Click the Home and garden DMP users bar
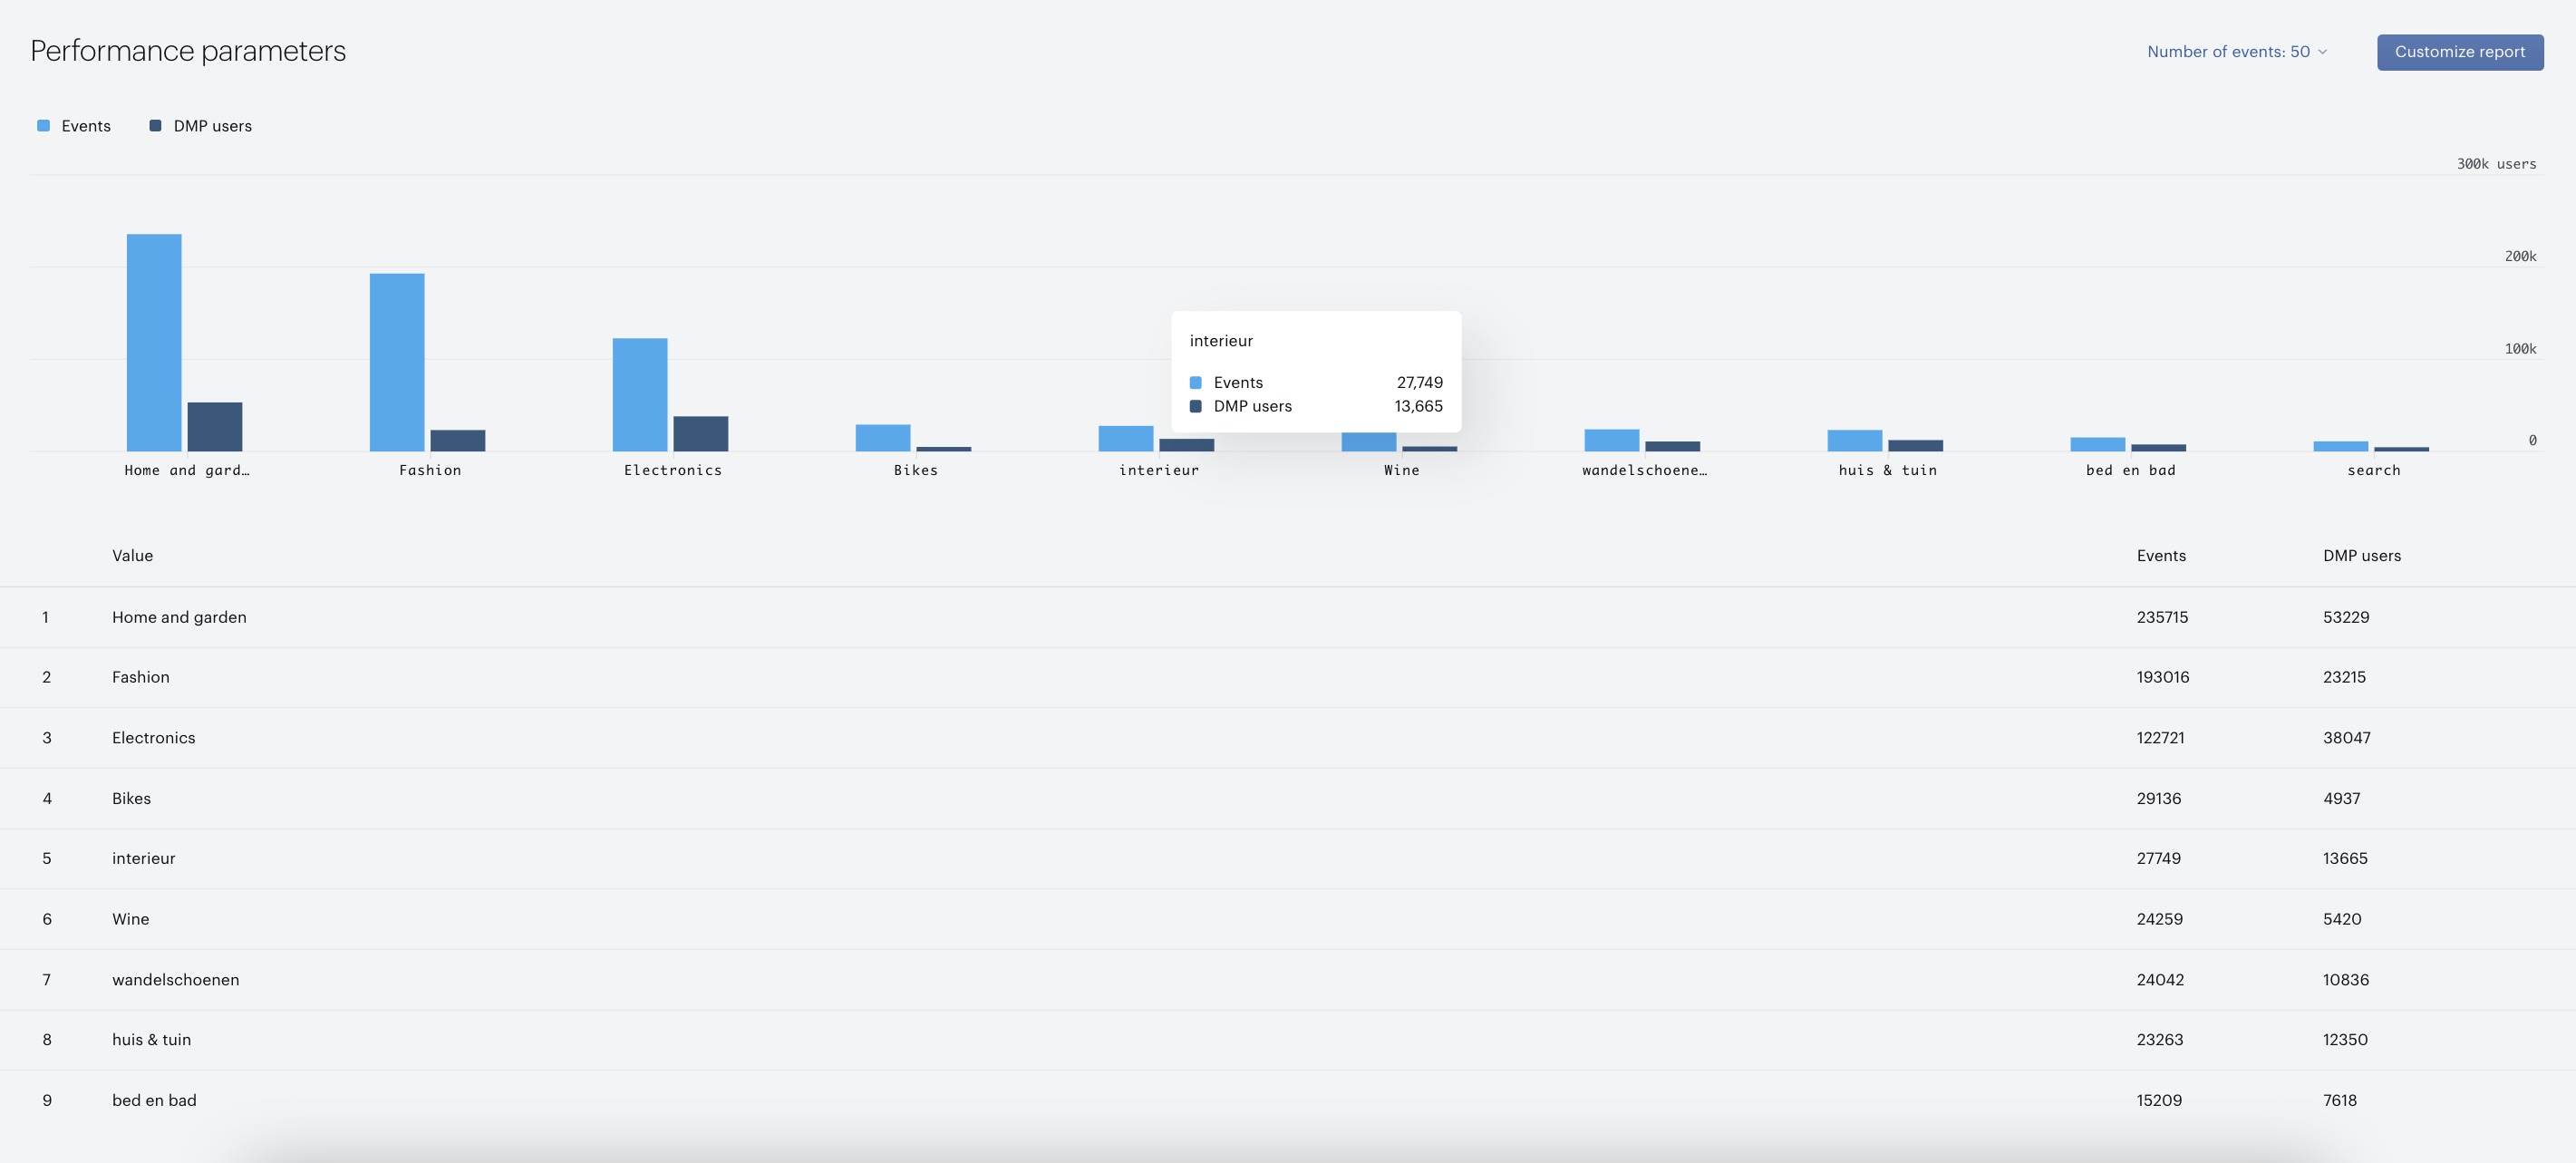The height and width of the screenshot is (1163, 2576). pyautogui.click(x=215, y=427)
